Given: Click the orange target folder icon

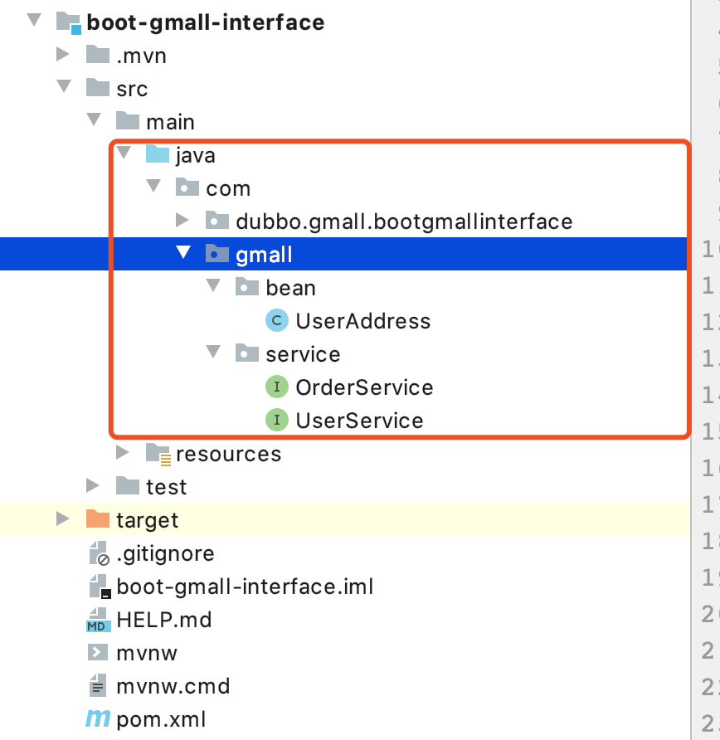Looking at the screenshot, I should [x=98, y=520].
